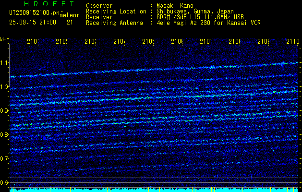302x192 pixels.
Task: Click the 2105 time marker
Action: point(148,41)
